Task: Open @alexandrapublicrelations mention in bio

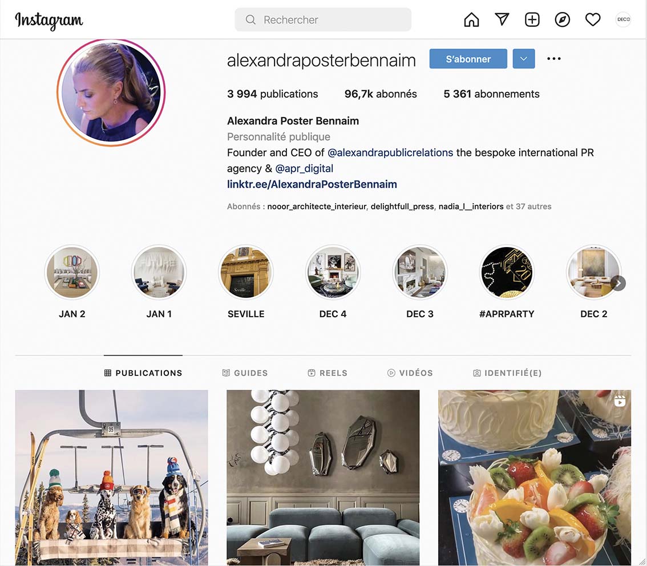Action: [x=390, y=153]
